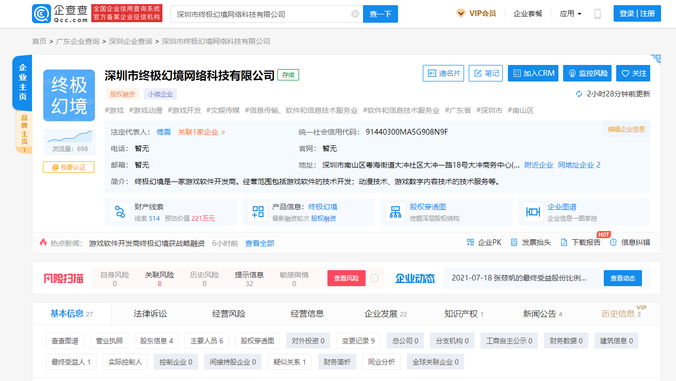Click the Qcc.com logo
Image resolution: width=676 pixels, height=381 pixels.
click(60, 13)
